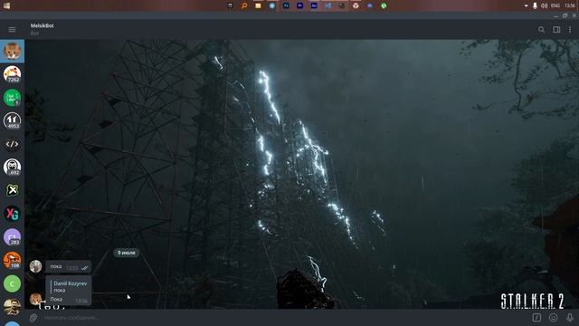Open Photoshop from the taskbar
Image resolution: width=579 pixels, height=326 pixels.
point(286,5)
